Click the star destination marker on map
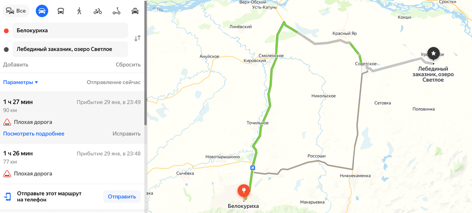472x213 pixels. (x=433, y=54)
